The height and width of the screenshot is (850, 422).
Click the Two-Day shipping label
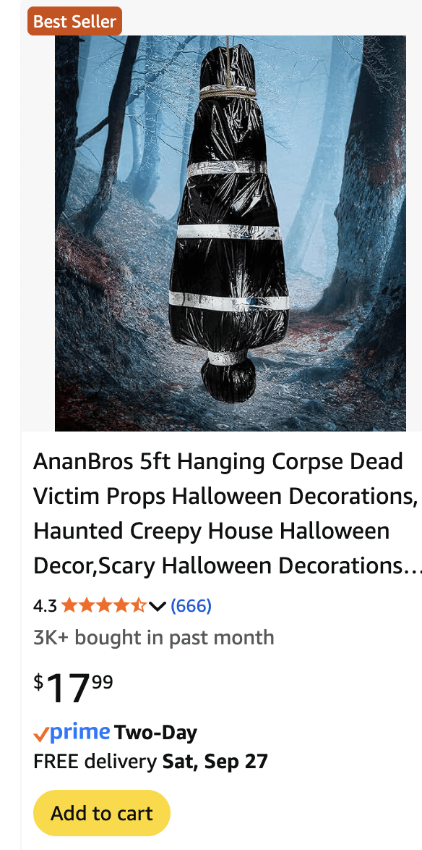click(156, 733)
